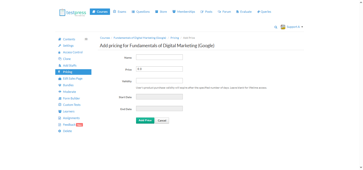Open the Store tab
This screenshot has width=363, height=170.
point(161,12)
